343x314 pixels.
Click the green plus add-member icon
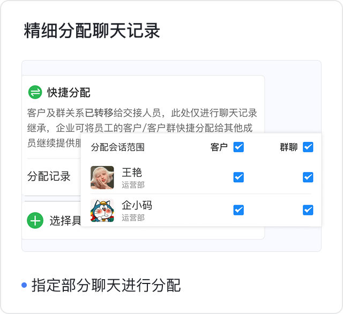pos(35,220)
